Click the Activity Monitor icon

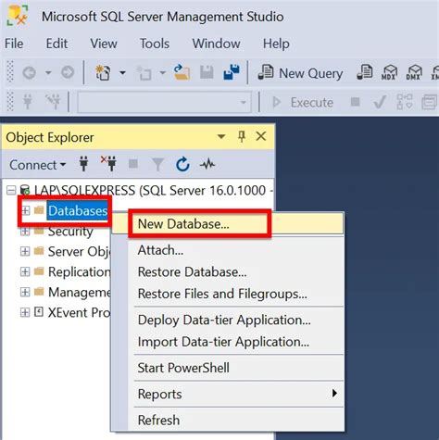(207, 164)
